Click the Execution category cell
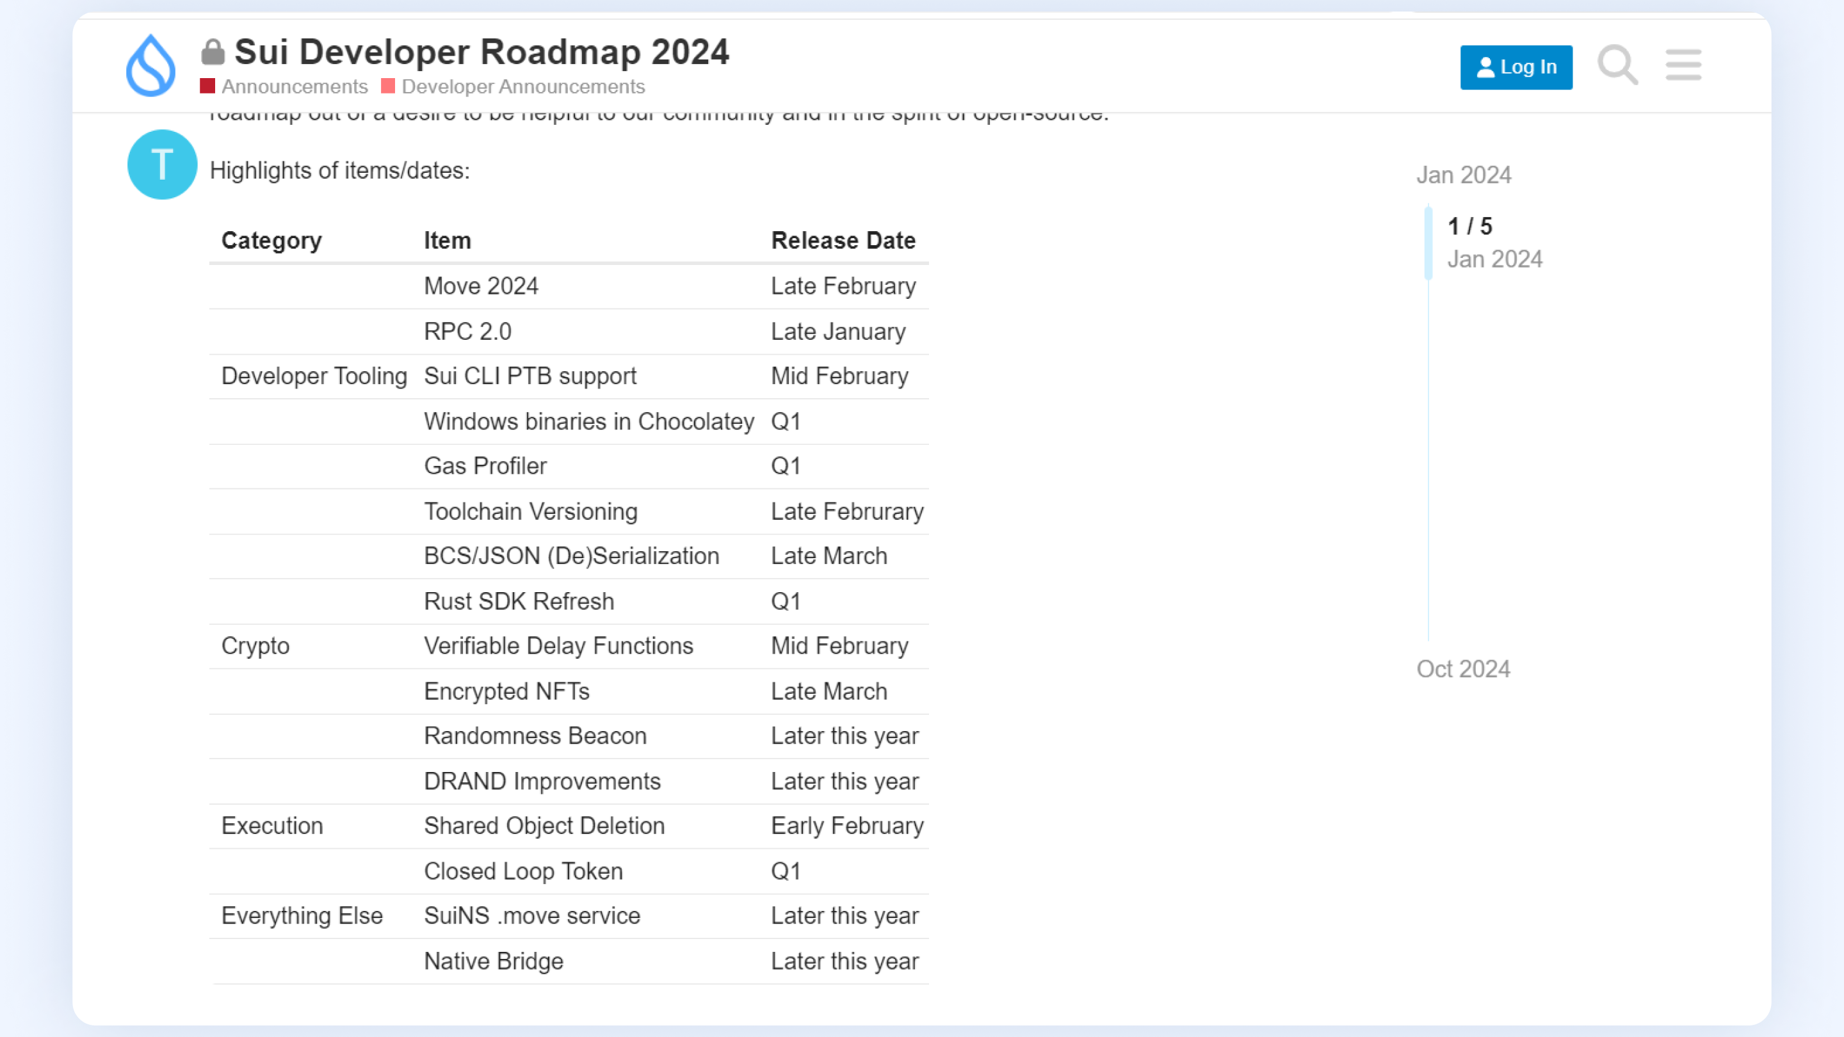The height and width of the screenshot is (1037, 1844). (x=272, y=826)
